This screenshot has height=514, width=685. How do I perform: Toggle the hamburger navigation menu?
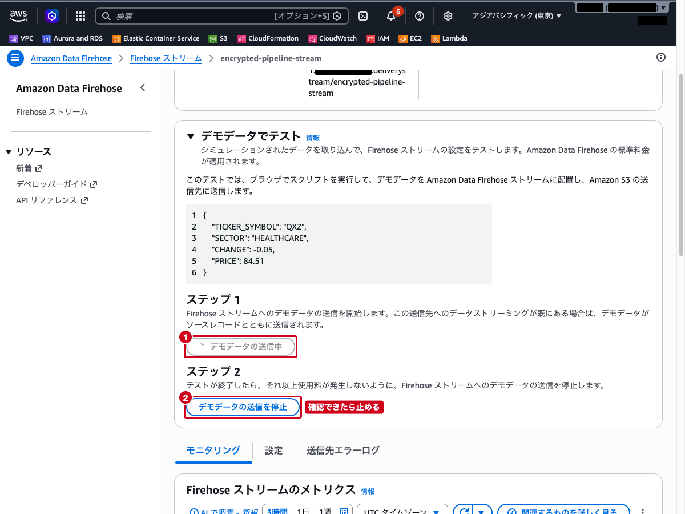point(15,58)
